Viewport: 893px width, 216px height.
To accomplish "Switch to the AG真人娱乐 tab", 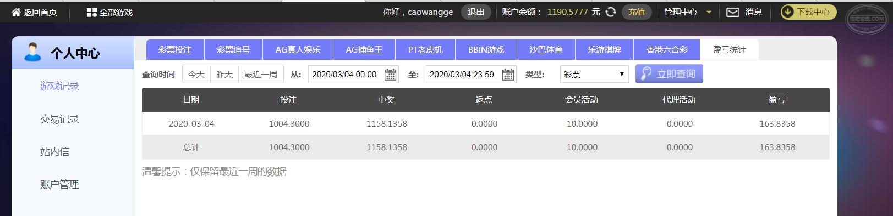I will point(298,50).
